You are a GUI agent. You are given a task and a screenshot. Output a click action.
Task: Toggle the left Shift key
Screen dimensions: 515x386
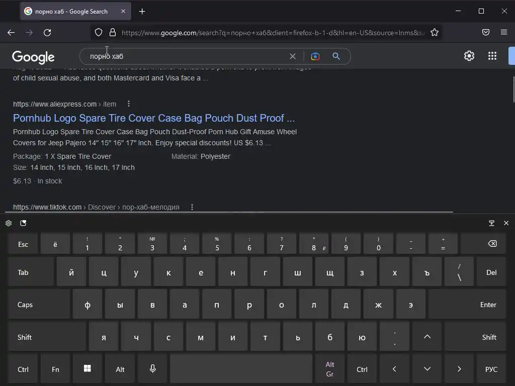pos(47,336)
